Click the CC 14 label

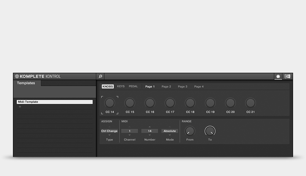[110, 112]
